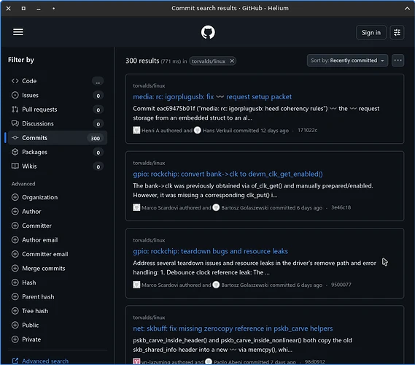The width and height of the screenshot is (415, 365).
Task: Open the hamburger navigation menu
Action: 18,32
